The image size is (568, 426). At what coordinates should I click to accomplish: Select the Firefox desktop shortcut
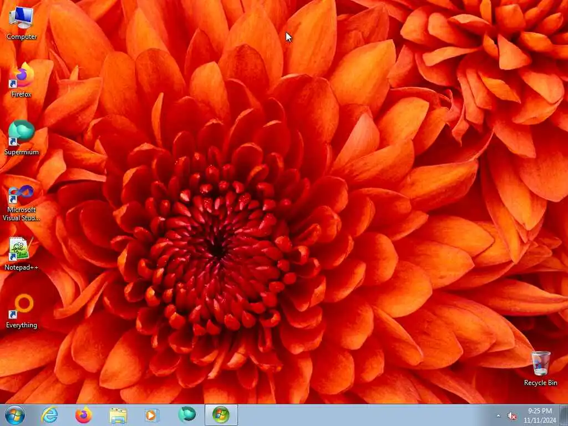[x=22, y=80]
